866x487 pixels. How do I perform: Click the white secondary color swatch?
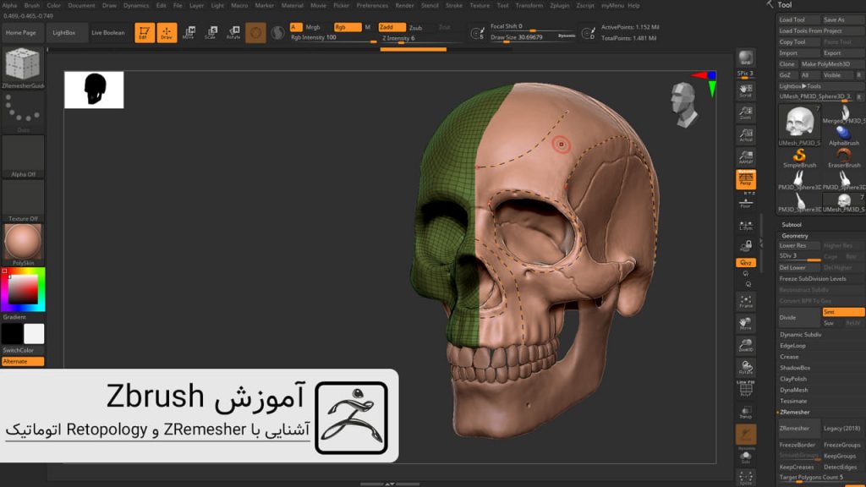click(x=34, y=334)
